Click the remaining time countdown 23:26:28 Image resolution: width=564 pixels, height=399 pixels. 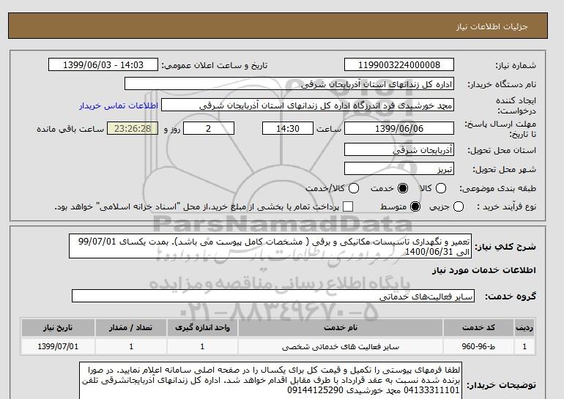click(x=133, y=128)
